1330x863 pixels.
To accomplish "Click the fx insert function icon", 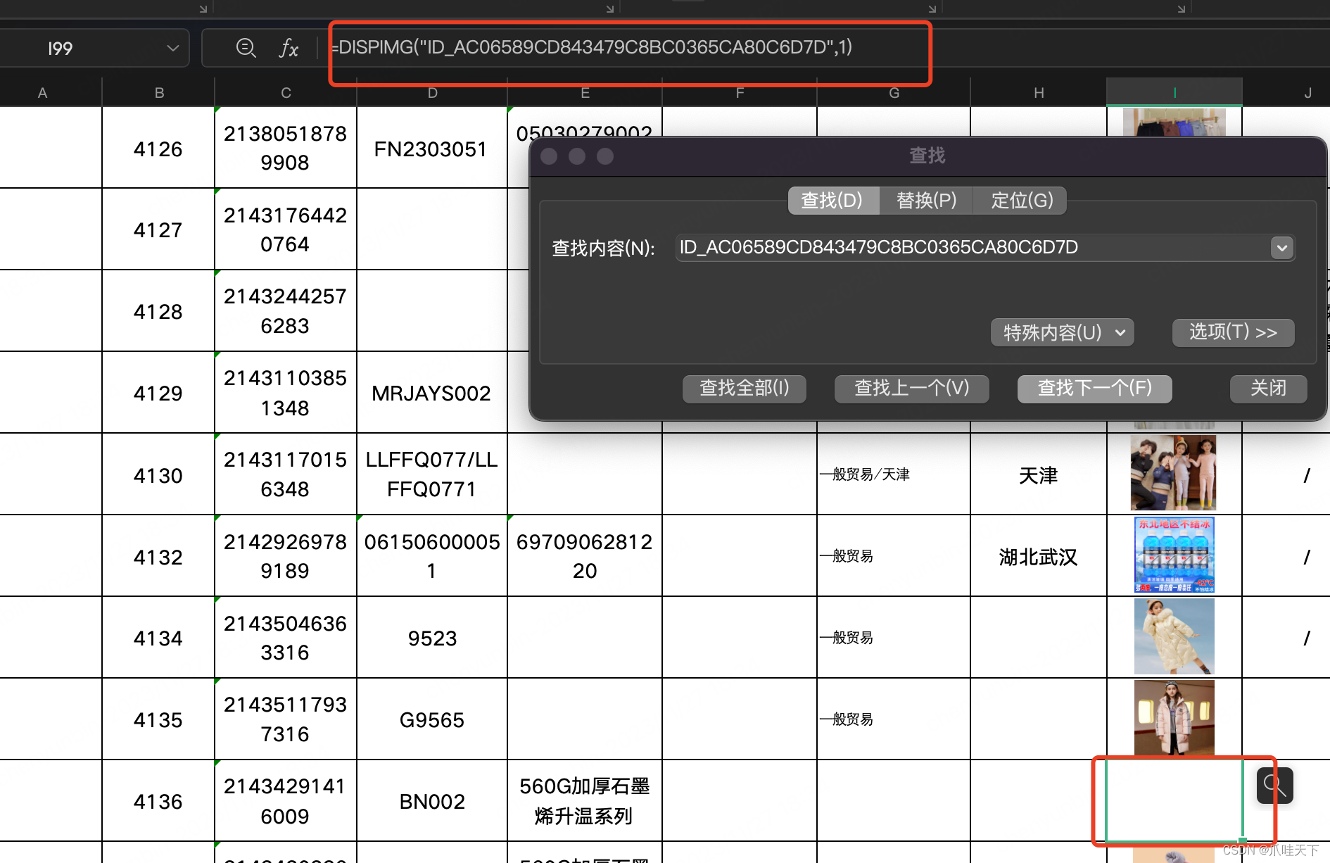I will coord(289,48).
